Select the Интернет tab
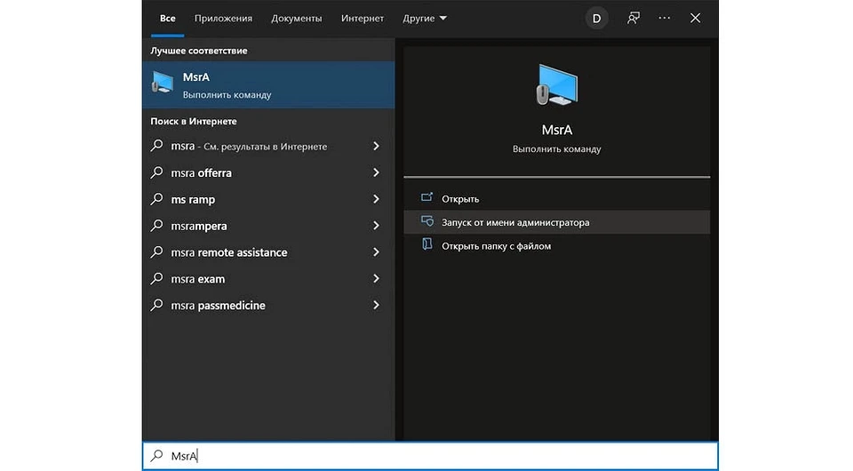The width and height of the screenshot is (853, 471). 362,18
